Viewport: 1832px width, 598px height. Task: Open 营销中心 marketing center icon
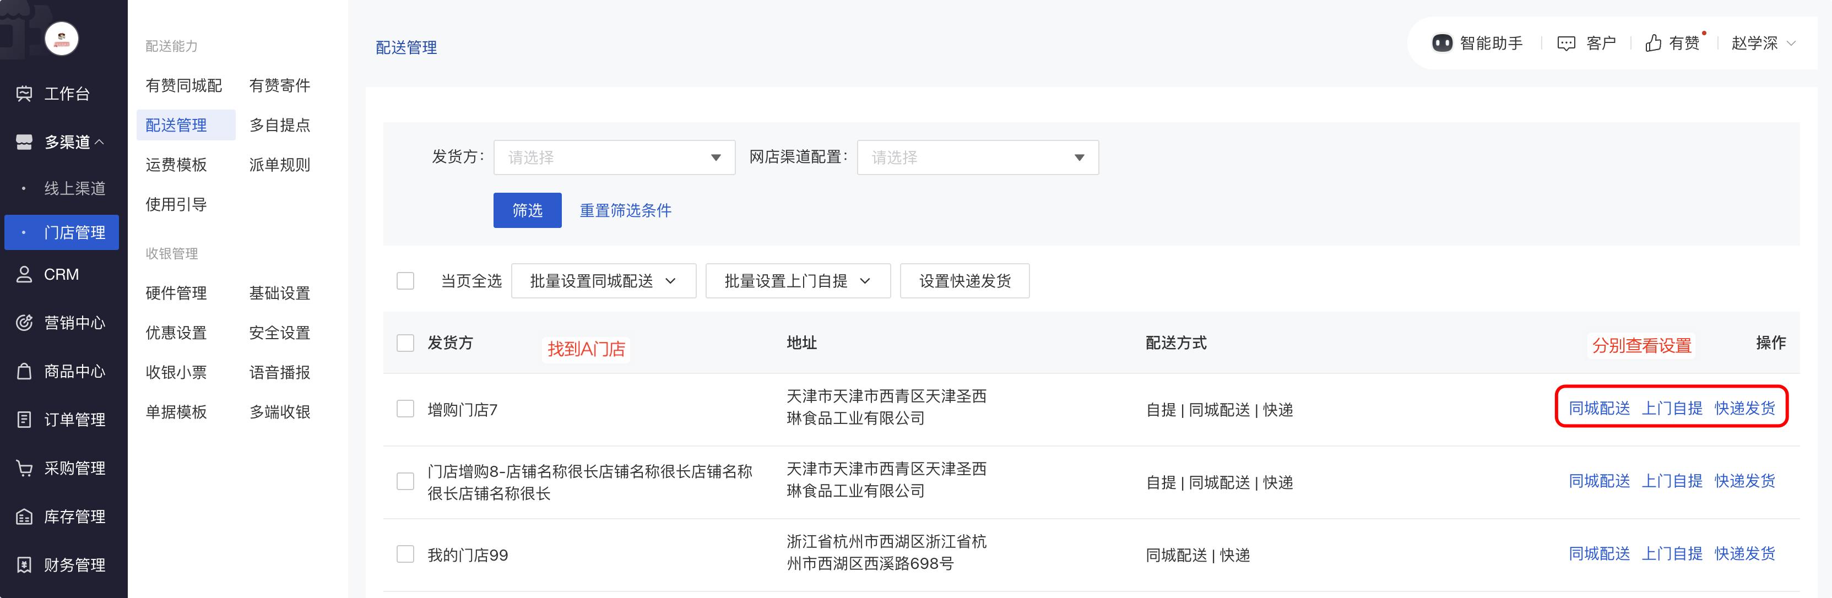coord(24,323)
